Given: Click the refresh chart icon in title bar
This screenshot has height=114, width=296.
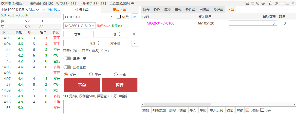Looking at the screenshot, I should 247,4.
